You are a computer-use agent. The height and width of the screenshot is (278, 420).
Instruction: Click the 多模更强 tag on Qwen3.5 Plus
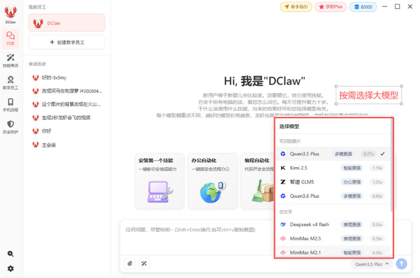(x=343, y=154)
